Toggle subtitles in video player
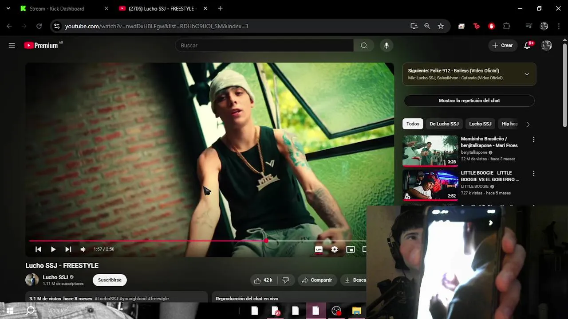568x319 pixels. point(319,249)
